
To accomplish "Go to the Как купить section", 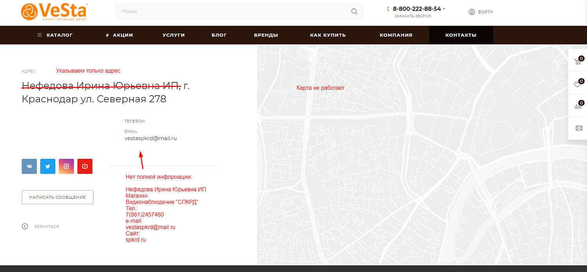I will pos(328,35).
